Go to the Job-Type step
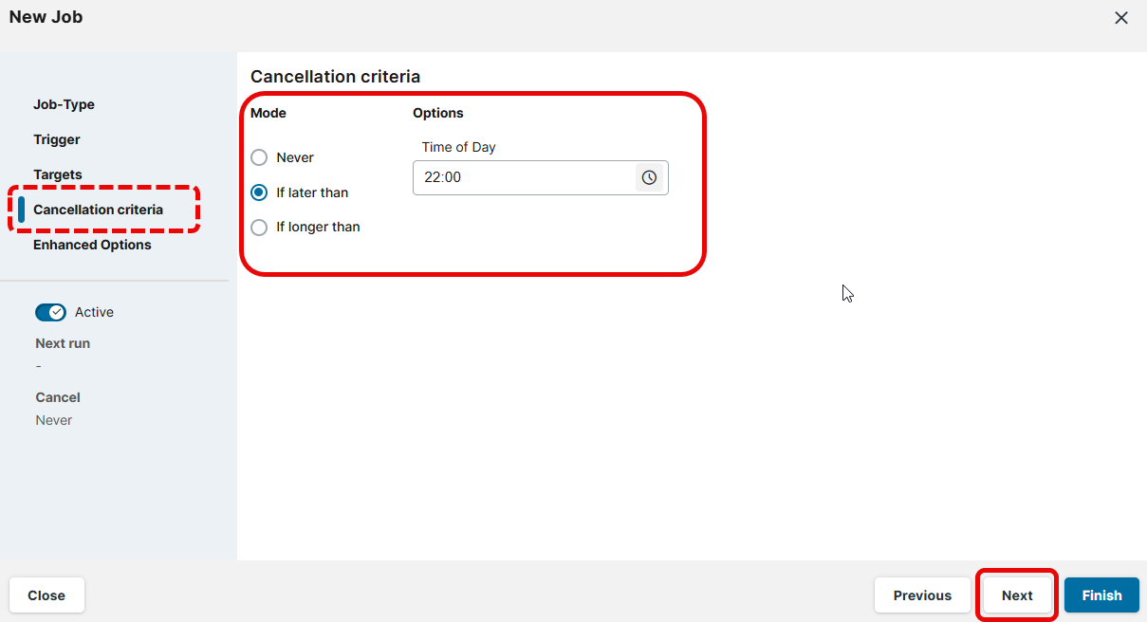The width and height of the screenshot is (1147, 622). click(64, 104)
